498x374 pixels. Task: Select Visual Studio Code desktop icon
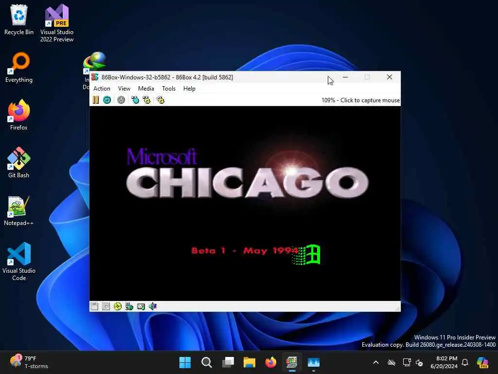point(19,262)
